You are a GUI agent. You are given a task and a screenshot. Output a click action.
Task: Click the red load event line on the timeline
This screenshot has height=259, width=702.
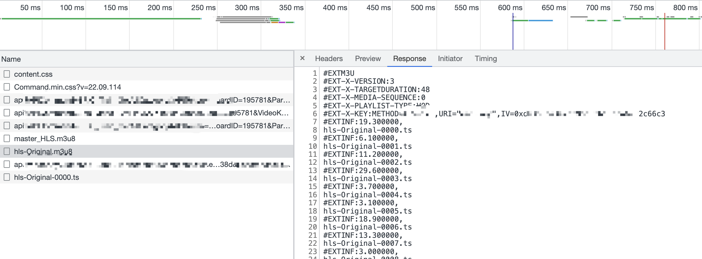665,31
